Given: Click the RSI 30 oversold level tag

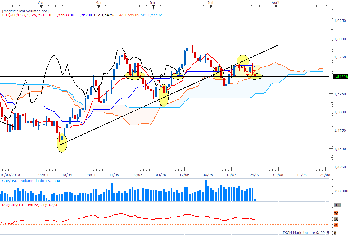Looking at the screenshot, I should pos(336,225).
